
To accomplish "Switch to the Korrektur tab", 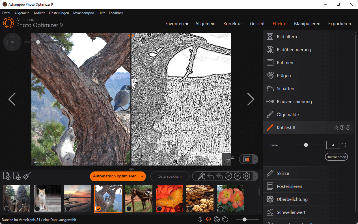I will 232,24.
